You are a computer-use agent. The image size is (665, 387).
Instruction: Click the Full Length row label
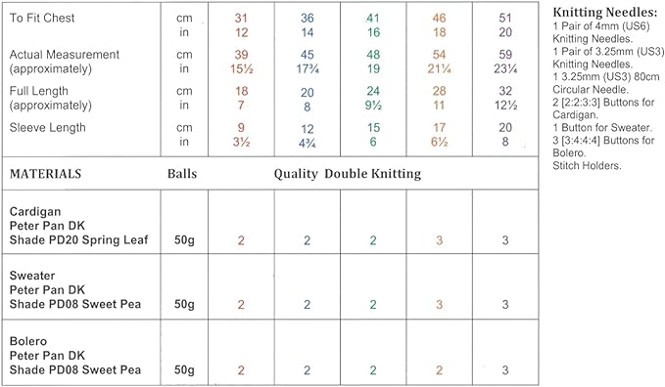pyautogui.click(x=51, y=98)
